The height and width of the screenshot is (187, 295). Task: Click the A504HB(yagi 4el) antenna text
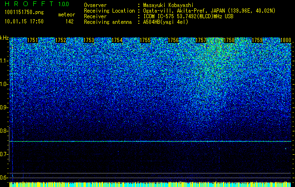[166, 22]
